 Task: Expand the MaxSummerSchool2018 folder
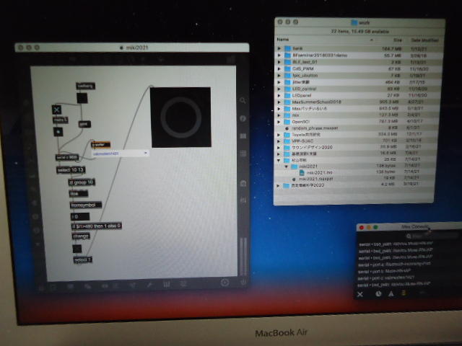[279, 102]
